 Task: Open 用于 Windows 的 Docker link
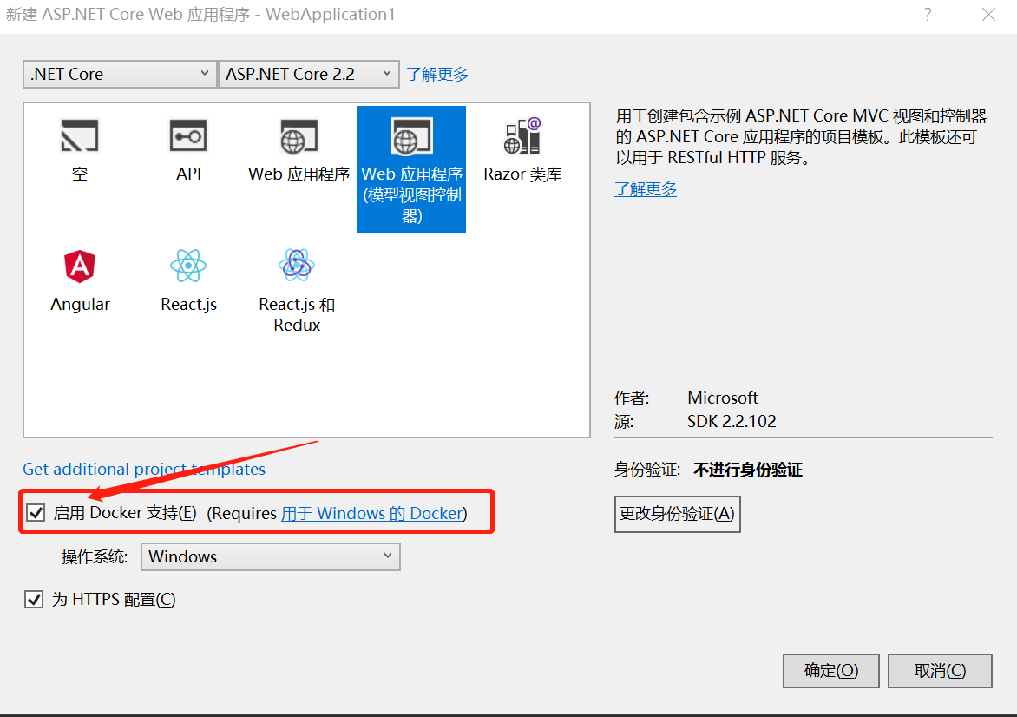(372, 513)
